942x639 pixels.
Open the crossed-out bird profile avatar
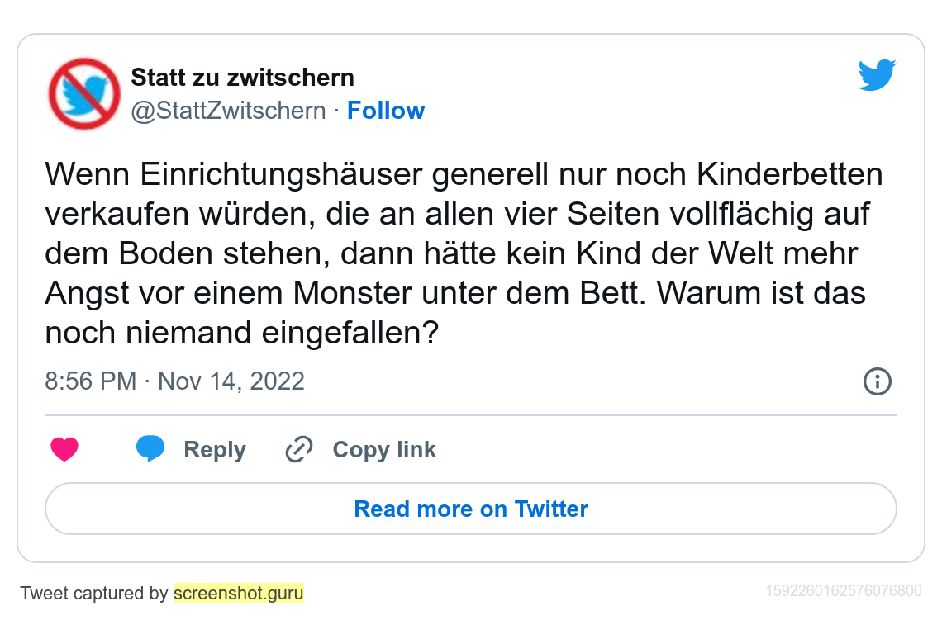(x=84, y=93)
